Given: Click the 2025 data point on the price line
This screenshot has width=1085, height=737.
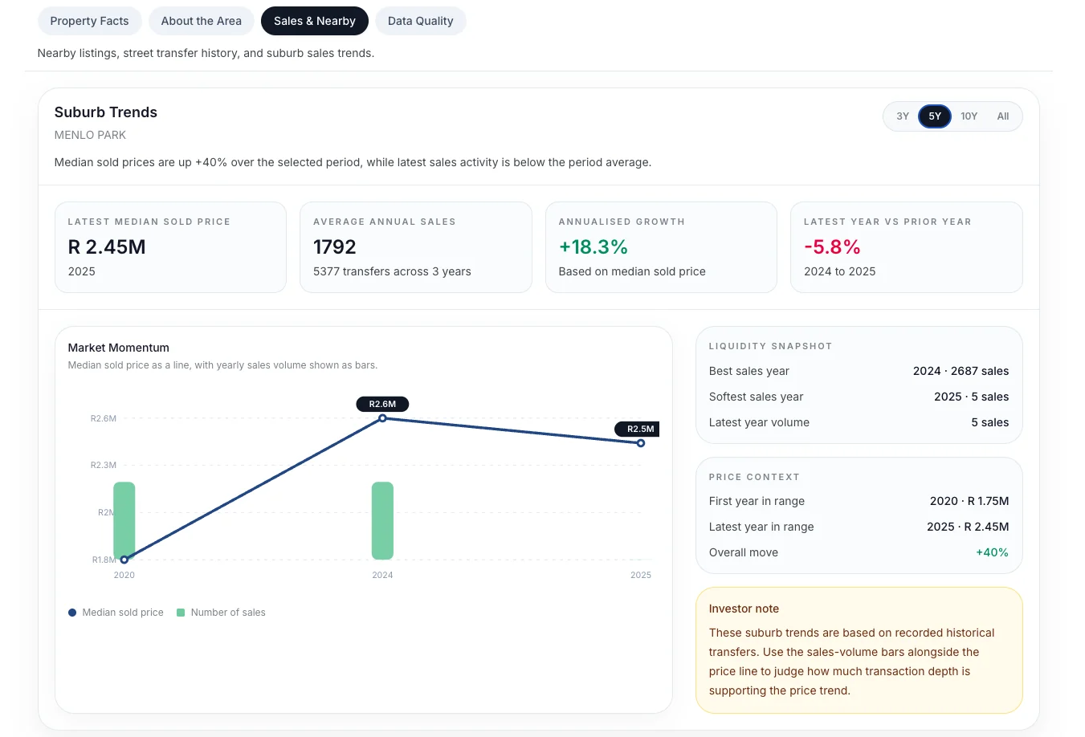Looking at the screenshot, I should [641, 443].
